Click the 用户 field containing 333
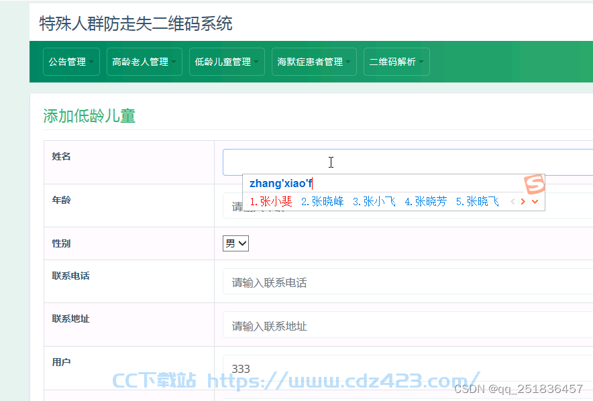The width and height of the screenshot is (593, 401). point(408,369)
